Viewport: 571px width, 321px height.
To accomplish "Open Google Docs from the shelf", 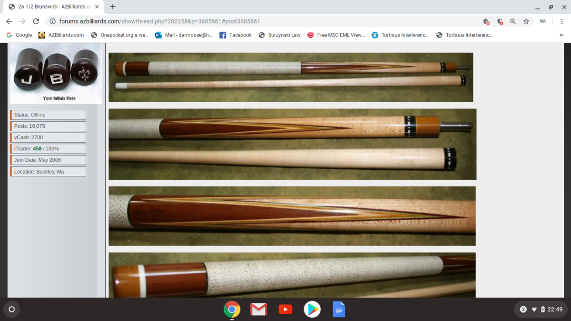I will point(339,310).
